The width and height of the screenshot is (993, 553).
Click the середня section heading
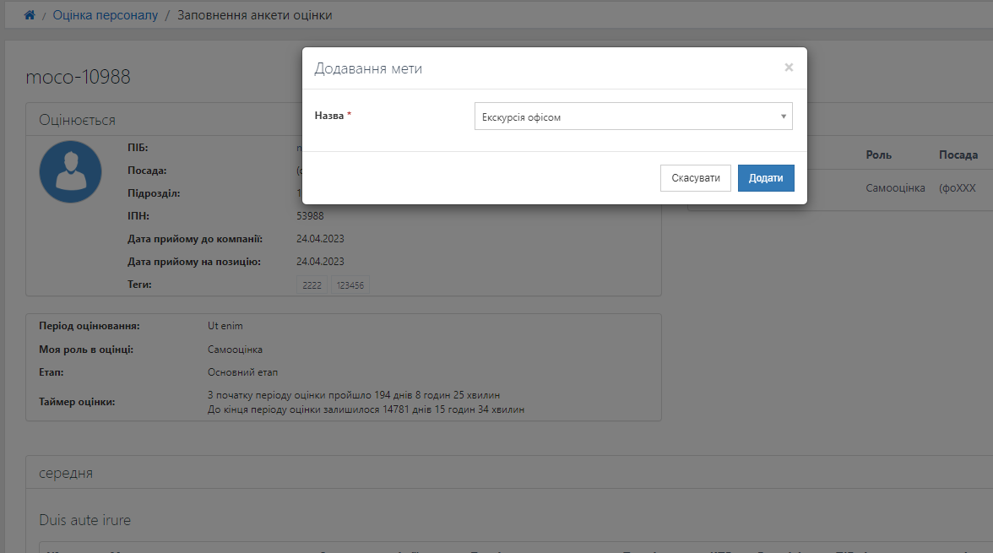pyautogui.click(x=66, y=473)
